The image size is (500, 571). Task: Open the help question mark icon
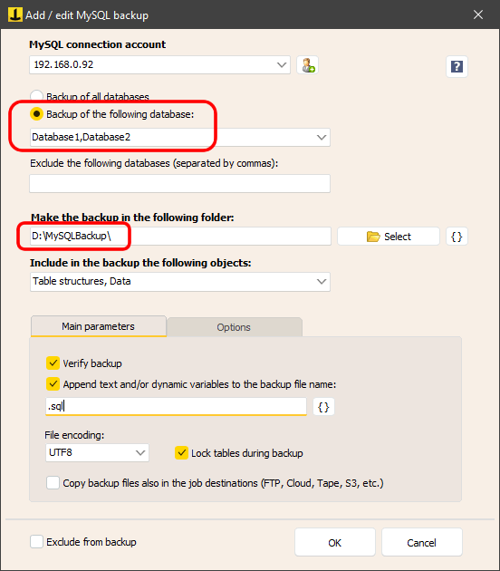pos(457,67)
